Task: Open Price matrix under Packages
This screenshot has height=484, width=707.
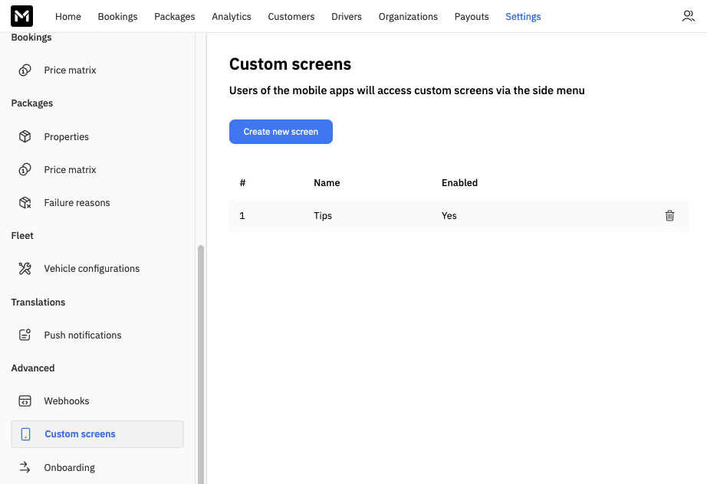Action: (70, 170)
